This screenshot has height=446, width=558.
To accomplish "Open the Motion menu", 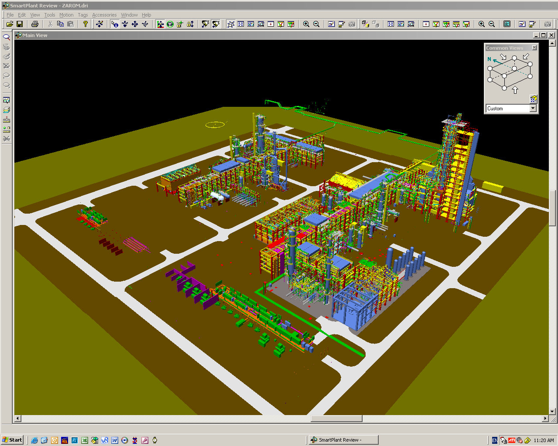I will coord(66,15).
